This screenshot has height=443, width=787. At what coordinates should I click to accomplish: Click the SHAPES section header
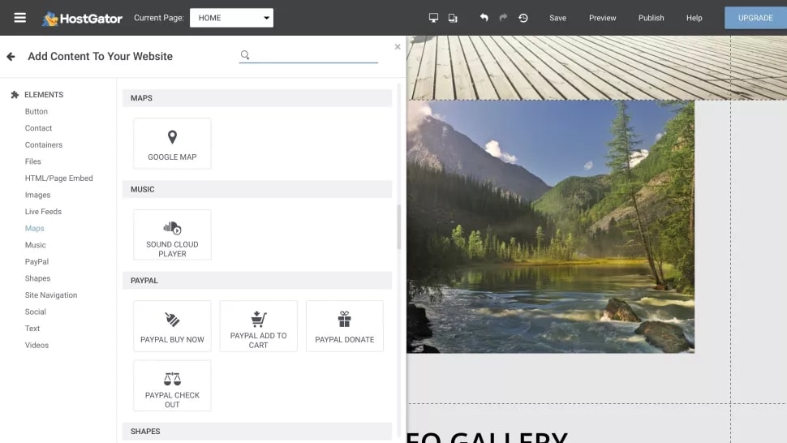pyautogui.click(x=257, y=432)
